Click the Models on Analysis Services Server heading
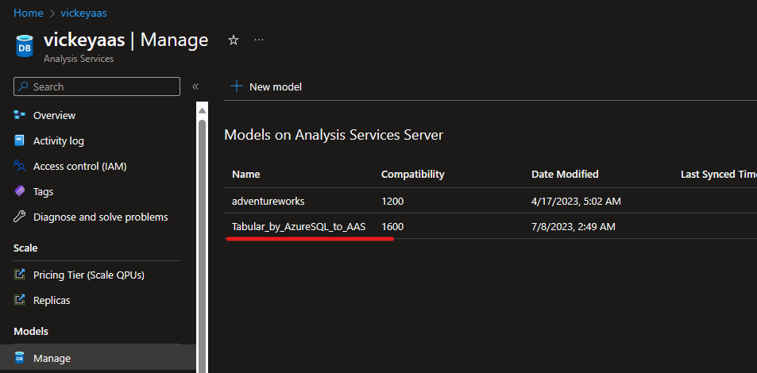The width and height of the screenshot is (757, 373). click(334, 135)
